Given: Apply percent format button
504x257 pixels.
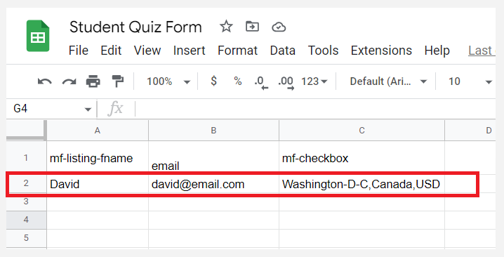Looking at the screenshot, I should tap(238, 81).
